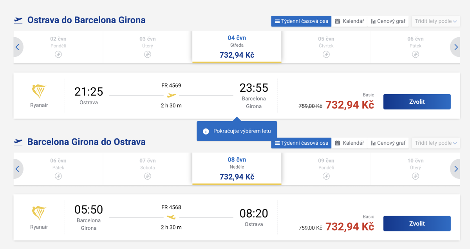The image size is (470, 249).
Task: Select the 04 čvn Středa outbound date tab
Action: (237, 47)
